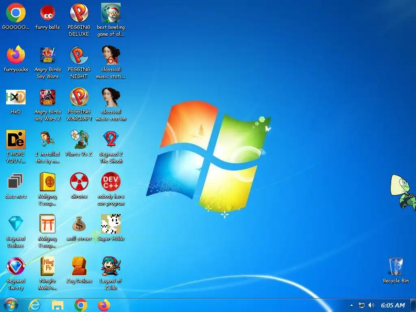Image resolution: width=416 pixels, height=312 pixels.
Task: Click the green cartoon character at screen edge
Action: coord(403,192)
